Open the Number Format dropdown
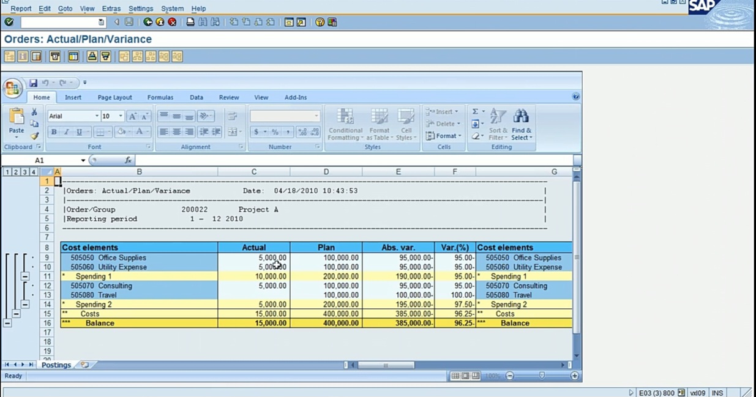The width and height of the screenshot is (756, 397). click(316, 116)
